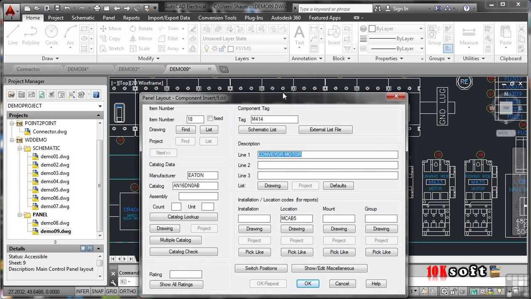Toggle INFER constraints in status bar
This screenshot has height=299, width=531.
point(82,291)
